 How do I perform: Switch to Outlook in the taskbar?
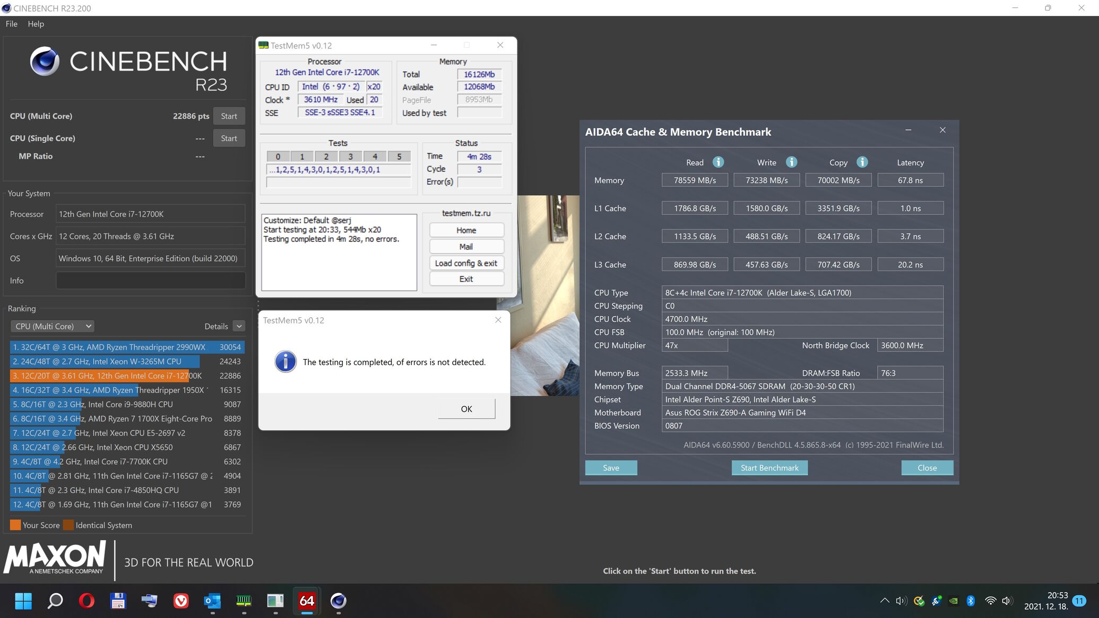212,601
